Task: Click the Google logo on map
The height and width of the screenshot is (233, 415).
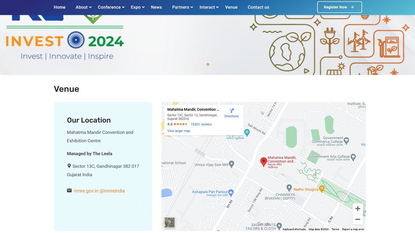Action: [x=264, y=224]
